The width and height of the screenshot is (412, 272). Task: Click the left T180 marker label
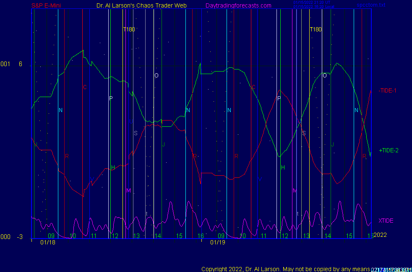(x=129, y=29)
